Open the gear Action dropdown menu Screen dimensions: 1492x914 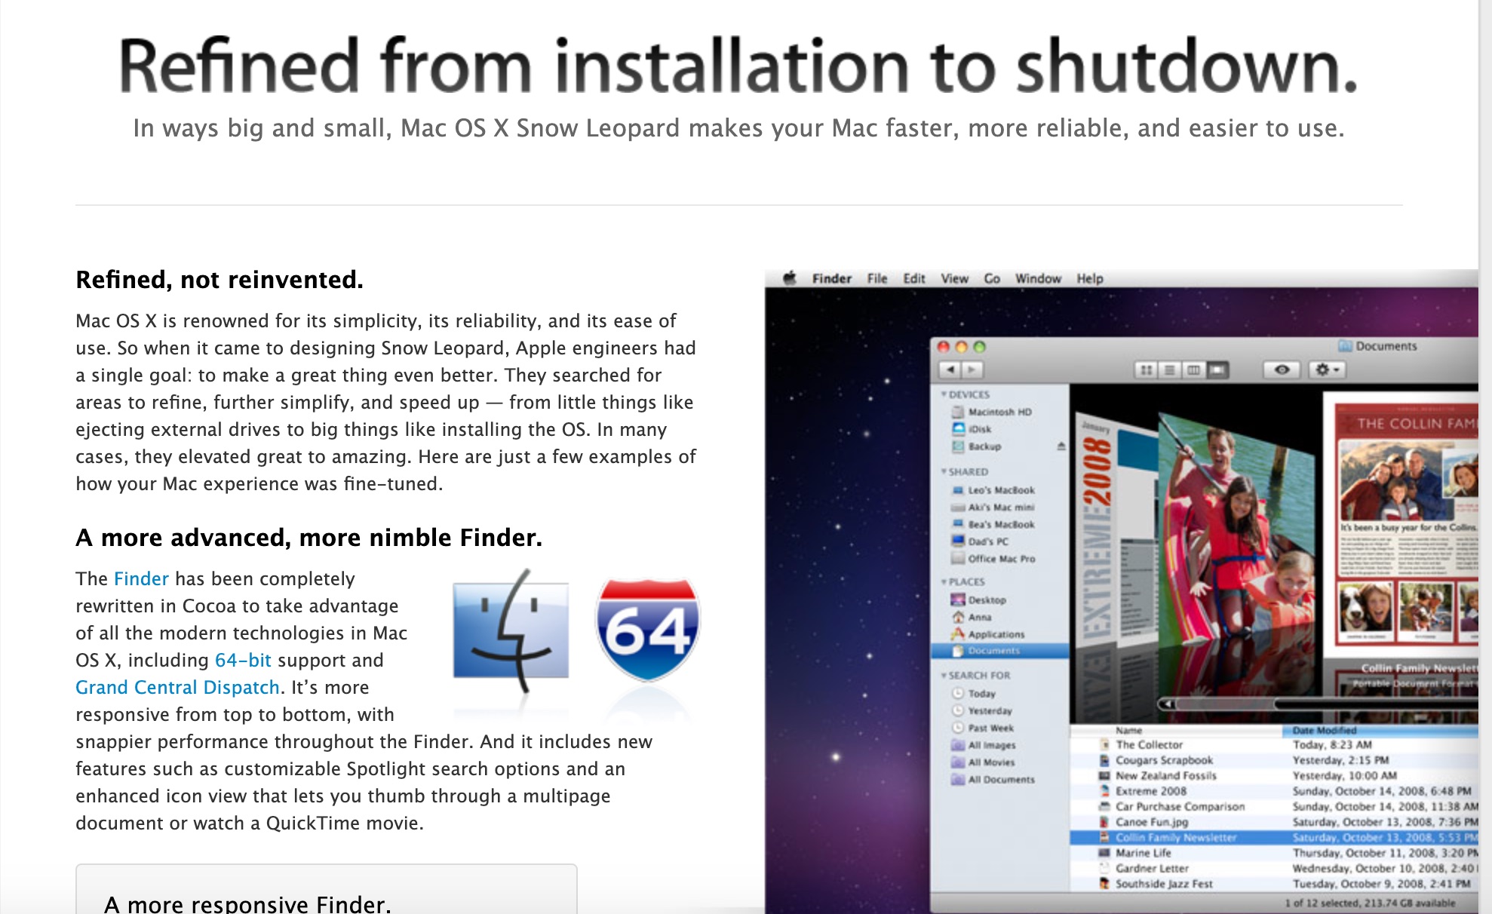coord(1327,370)
